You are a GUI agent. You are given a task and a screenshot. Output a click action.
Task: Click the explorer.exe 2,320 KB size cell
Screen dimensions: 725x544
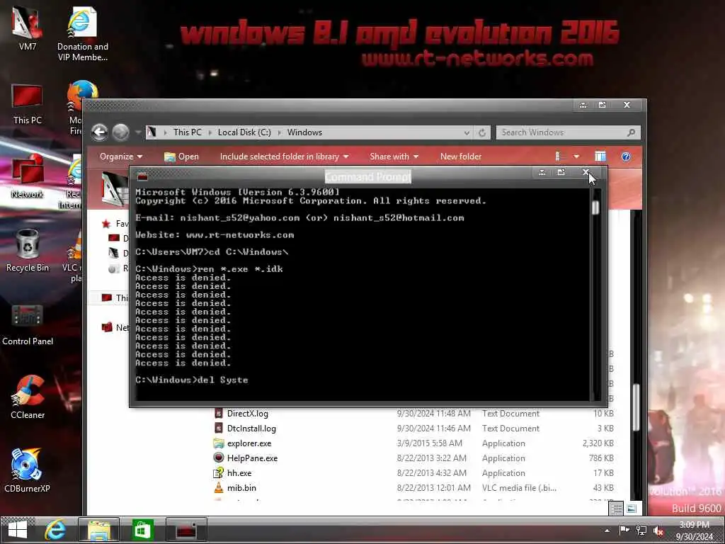[598, 443]
